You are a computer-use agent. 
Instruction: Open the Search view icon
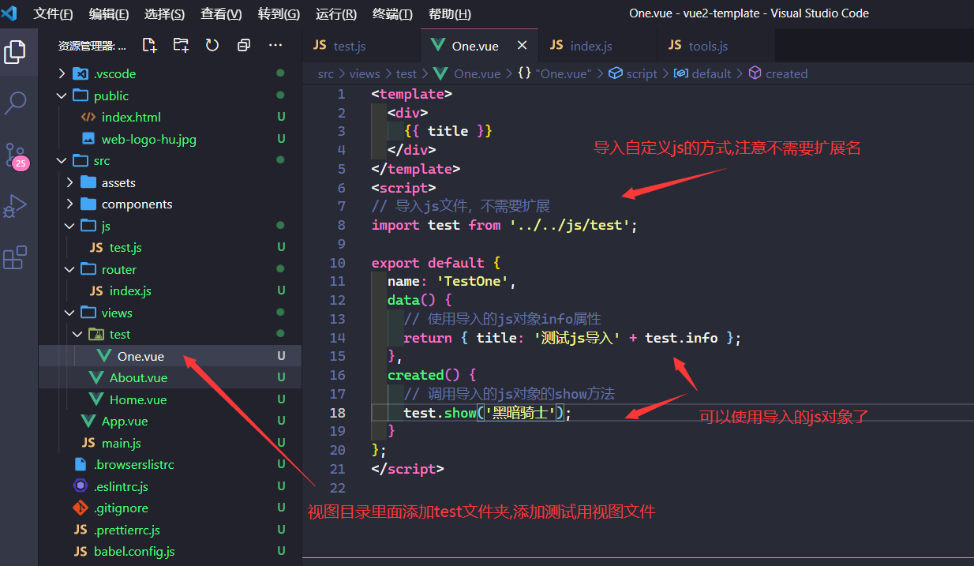(16, 103)
